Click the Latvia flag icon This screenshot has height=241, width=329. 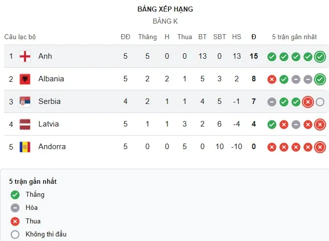(25, 124)
